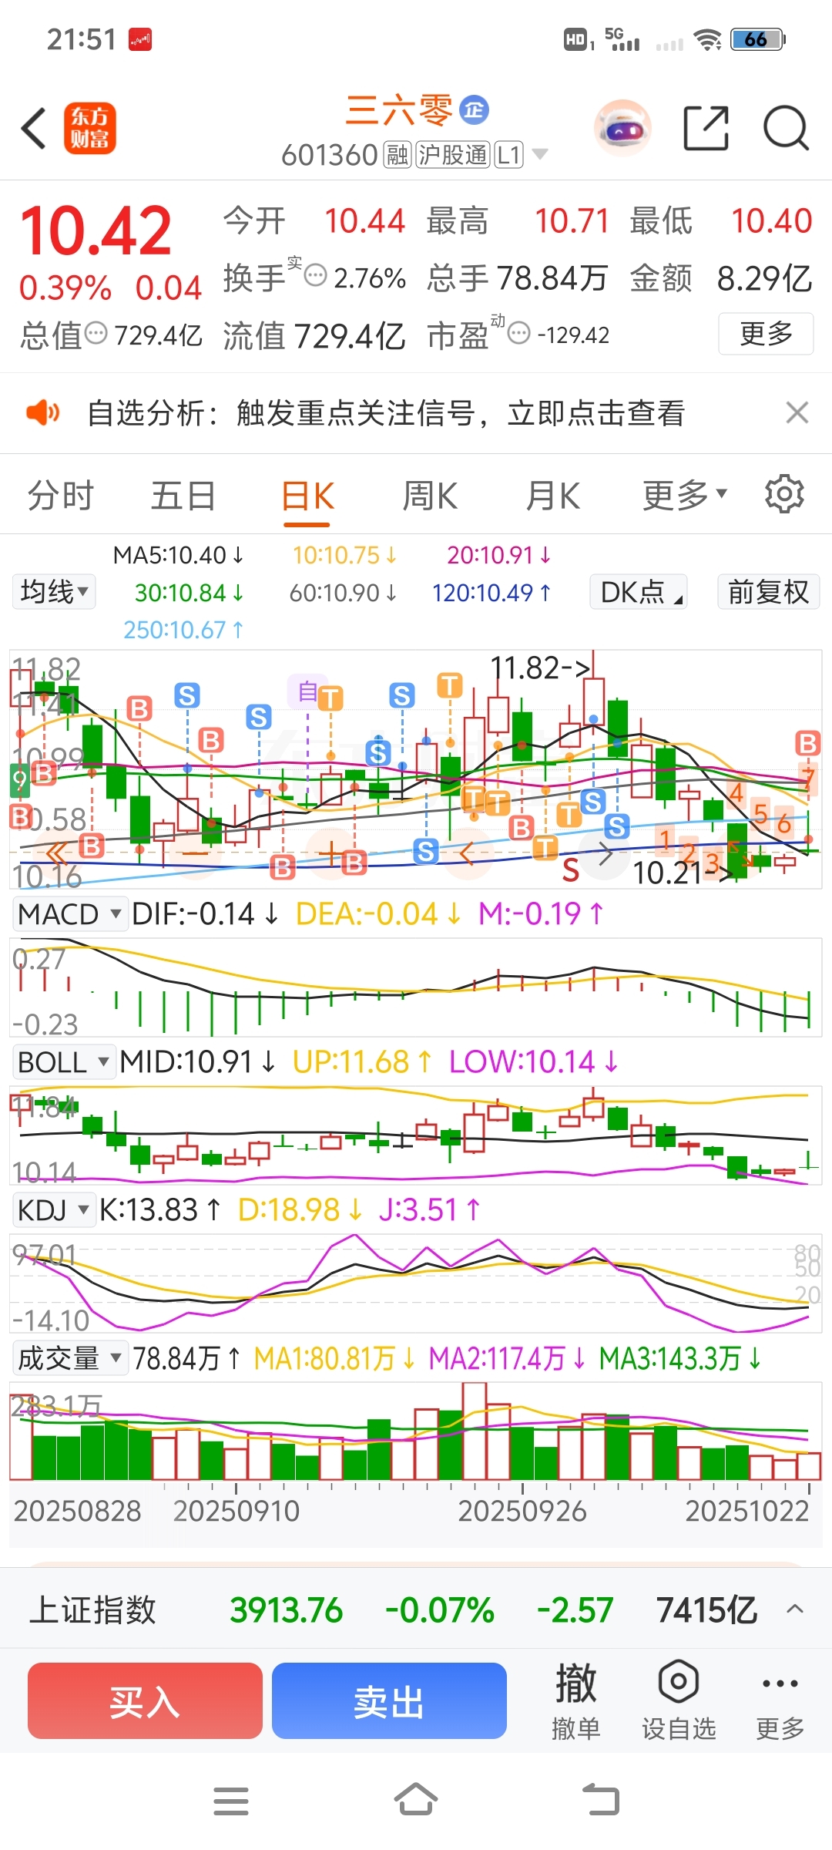The height and width of the screenshot is (1850, 832).
Task: Tap the L1 level badge
Action: click(508, 155)
